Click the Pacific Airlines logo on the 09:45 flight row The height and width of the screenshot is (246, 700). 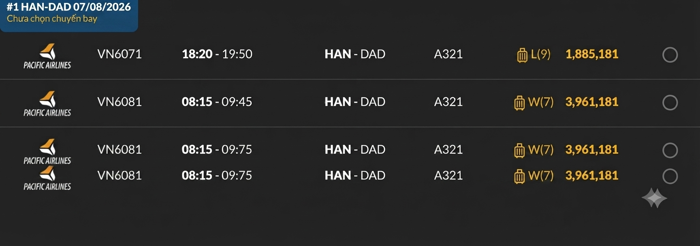[x=47, y=104]
